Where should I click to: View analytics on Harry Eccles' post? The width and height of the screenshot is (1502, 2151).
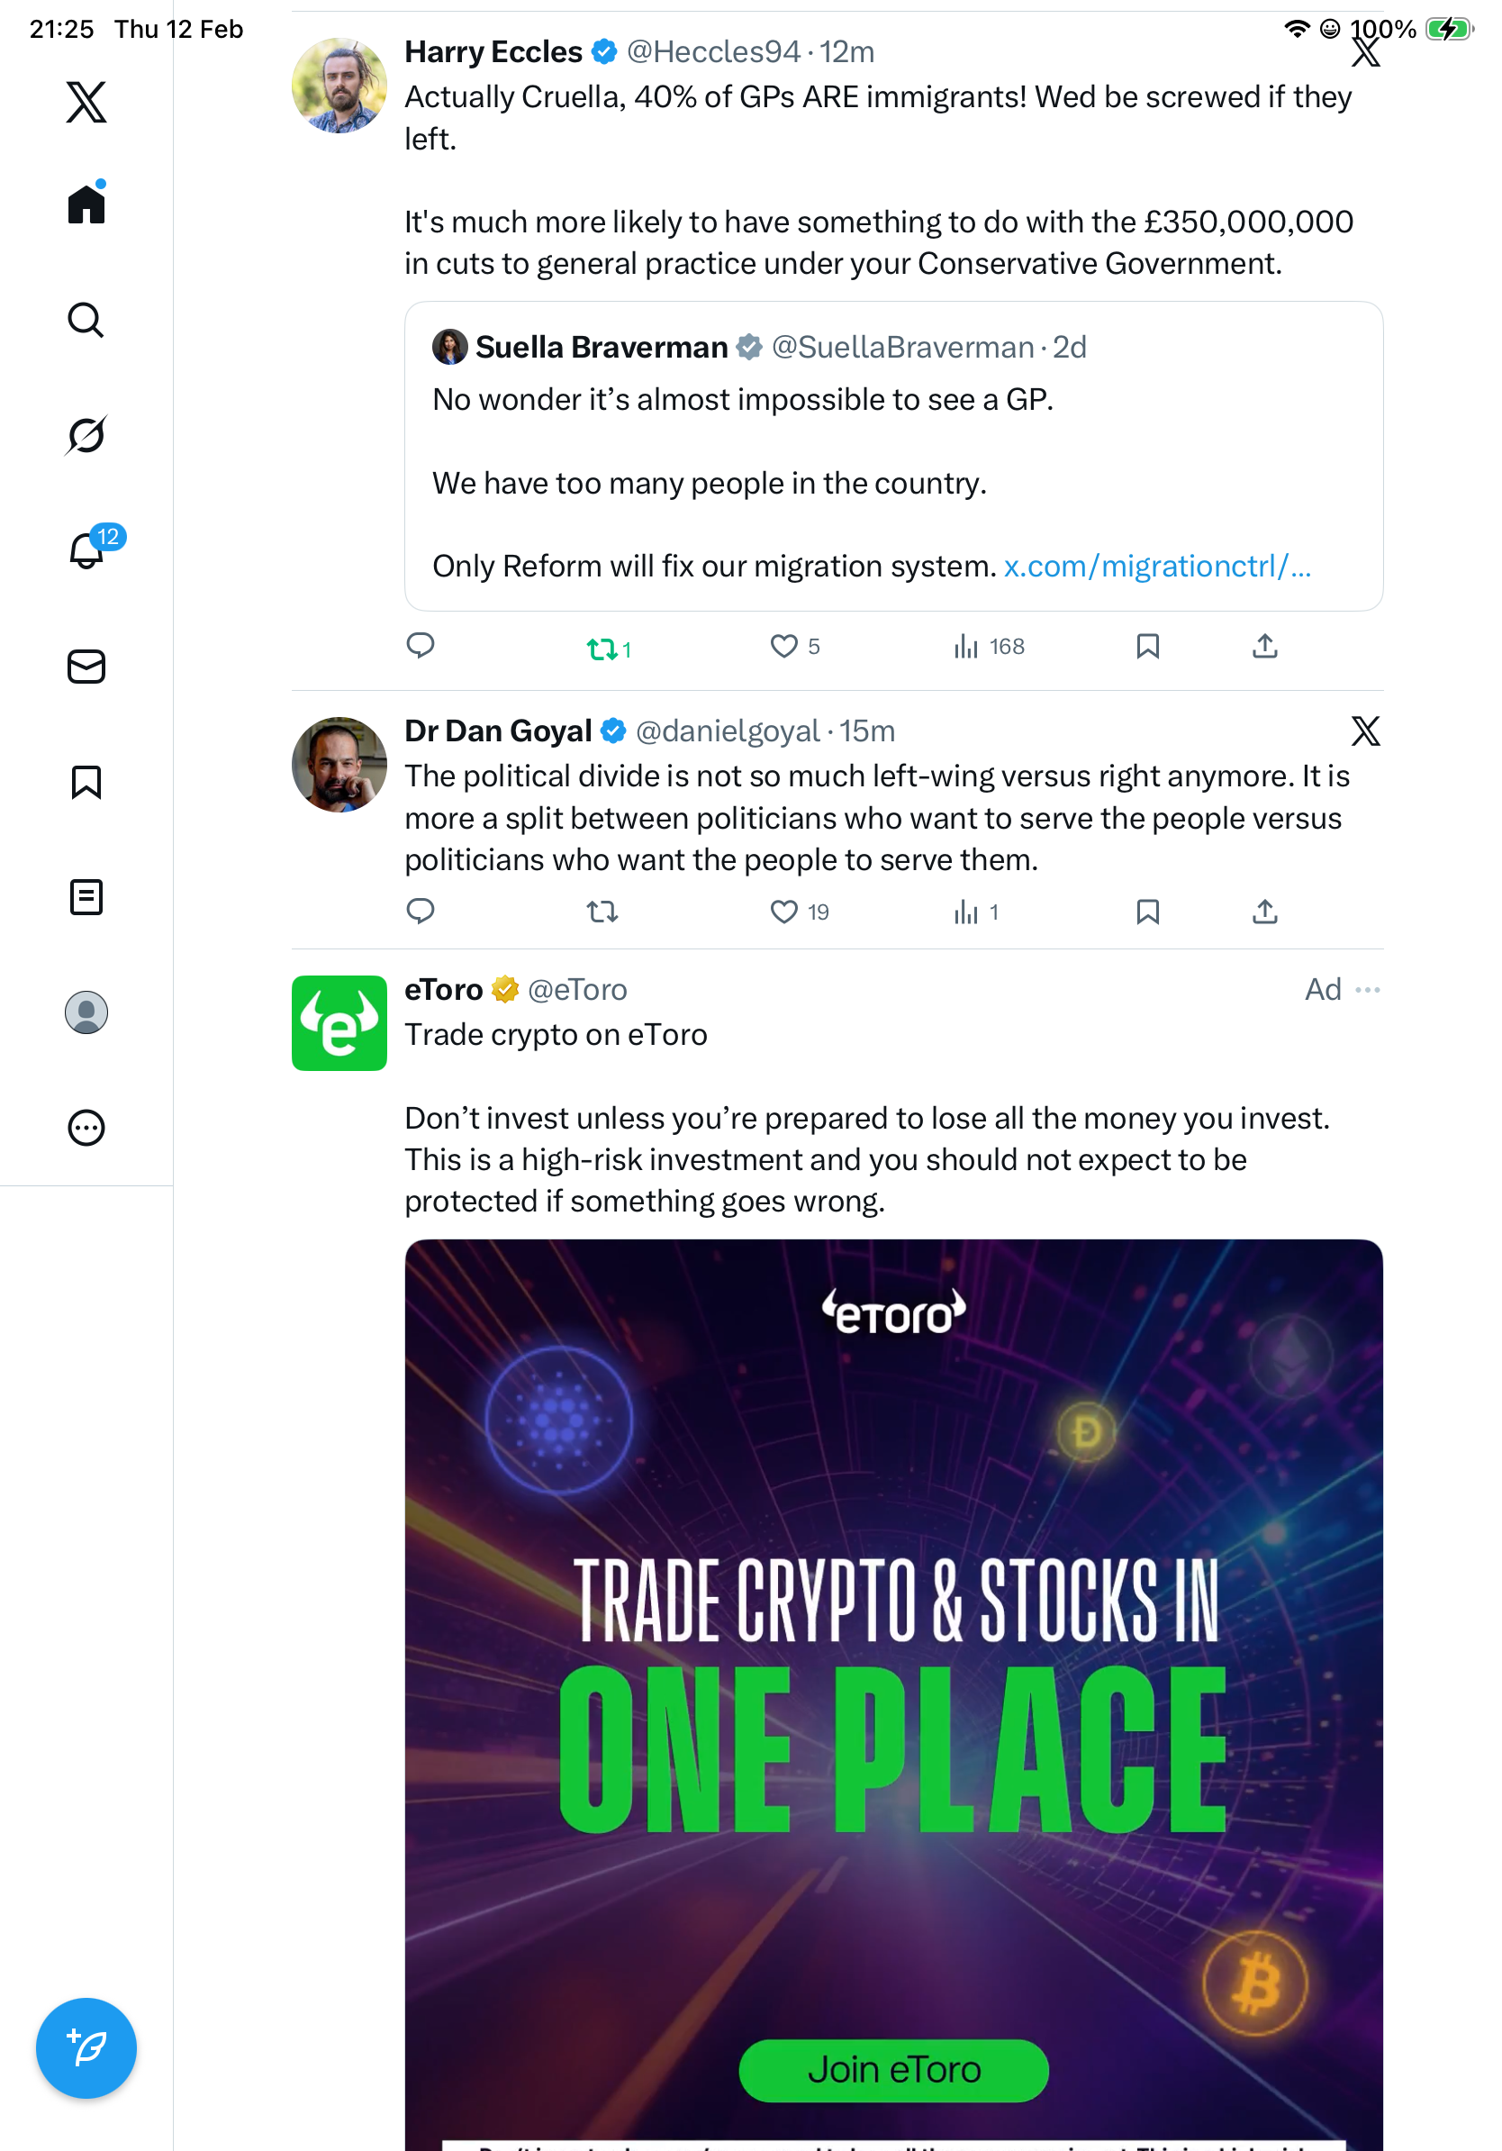pos(966,647)
